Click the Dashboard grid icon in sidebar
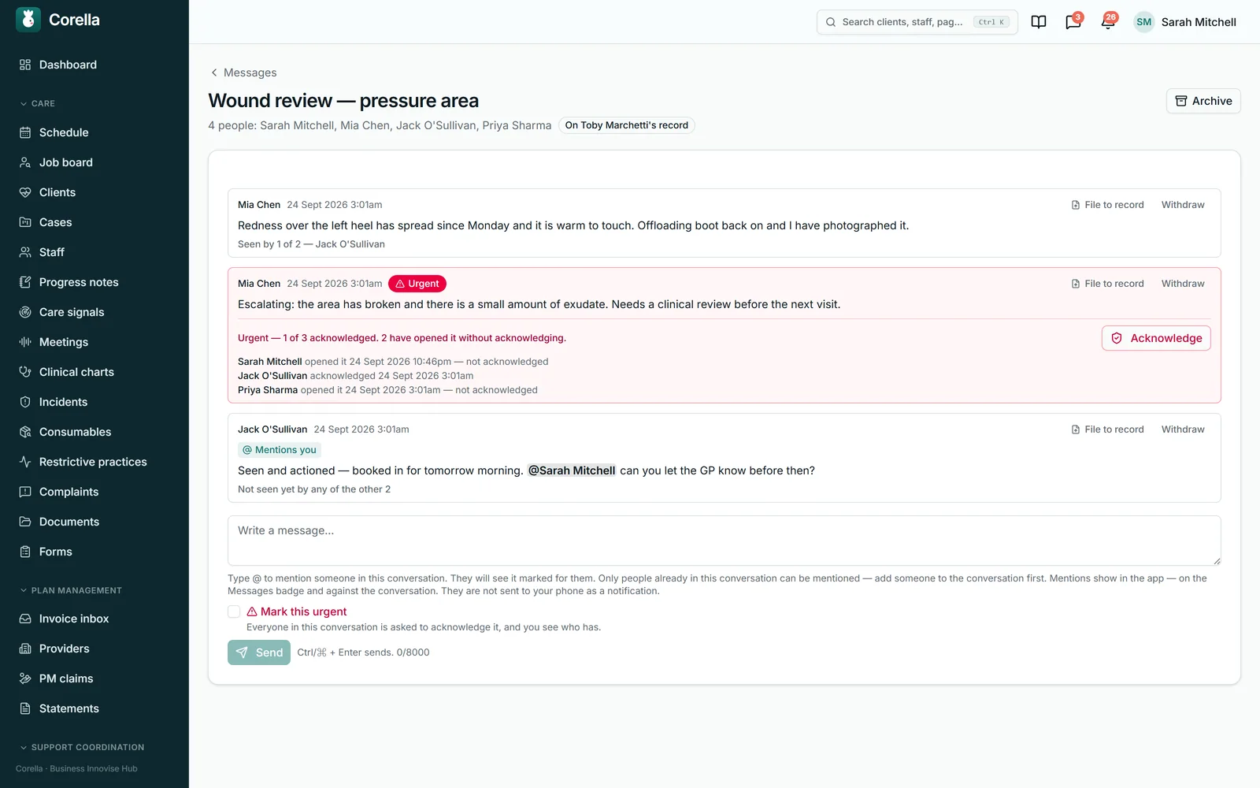This screenshot has height=788, width=1260. 25,65
